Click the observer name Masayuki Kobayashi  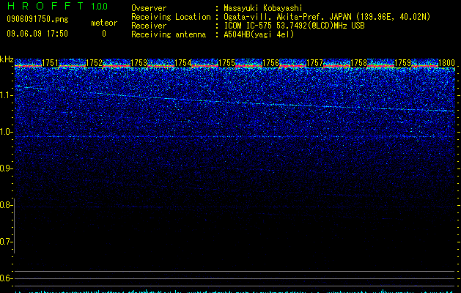[x=262, y=8]
